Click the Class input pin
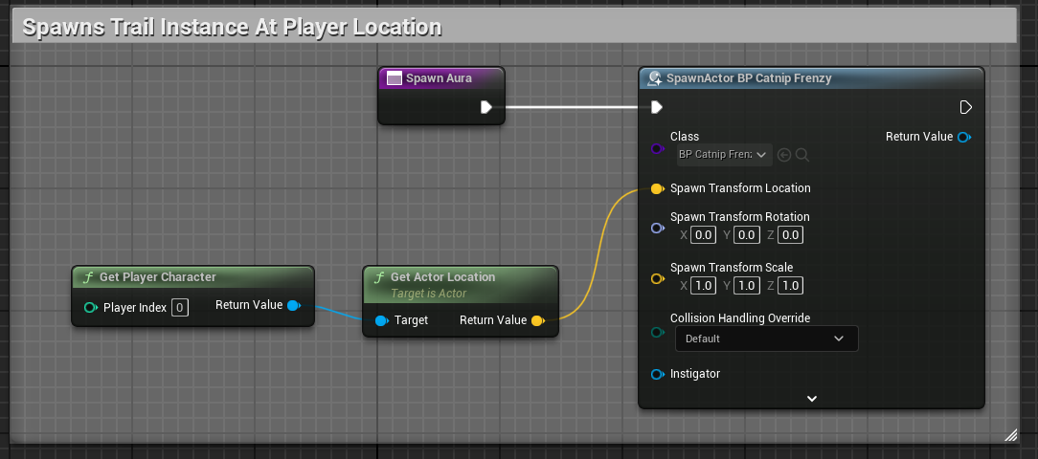The width and height of the screenshot is (1038, 459). point(657,149)
